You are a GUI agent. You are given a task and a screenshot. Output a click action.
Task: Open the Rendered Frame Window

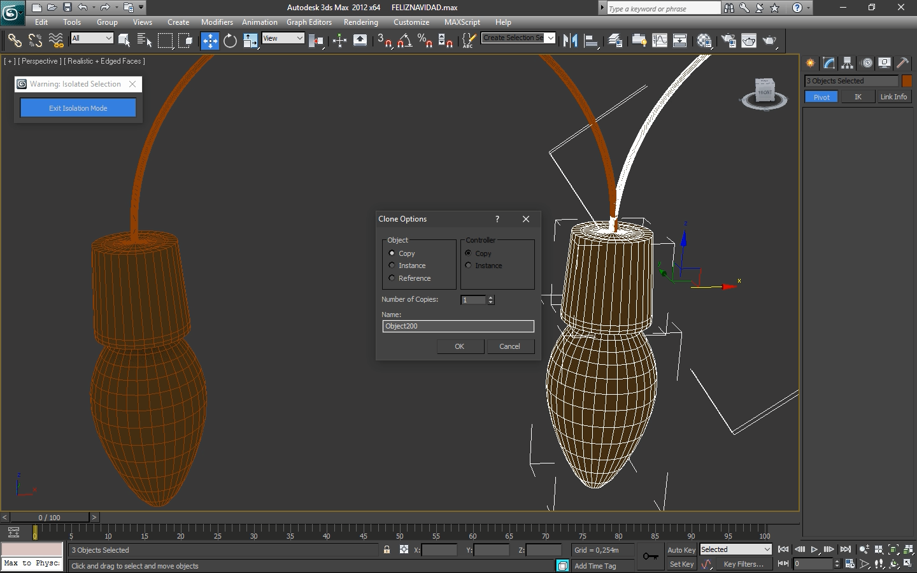coord(749,41)
